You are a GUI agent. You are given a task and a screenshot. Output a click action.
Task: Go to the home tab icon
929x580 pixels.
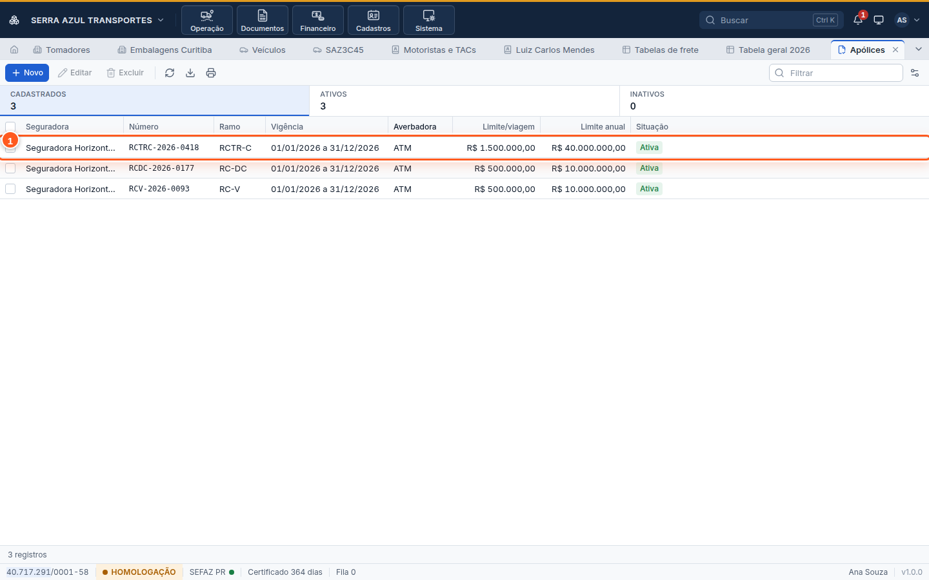(x=14, y=50)
